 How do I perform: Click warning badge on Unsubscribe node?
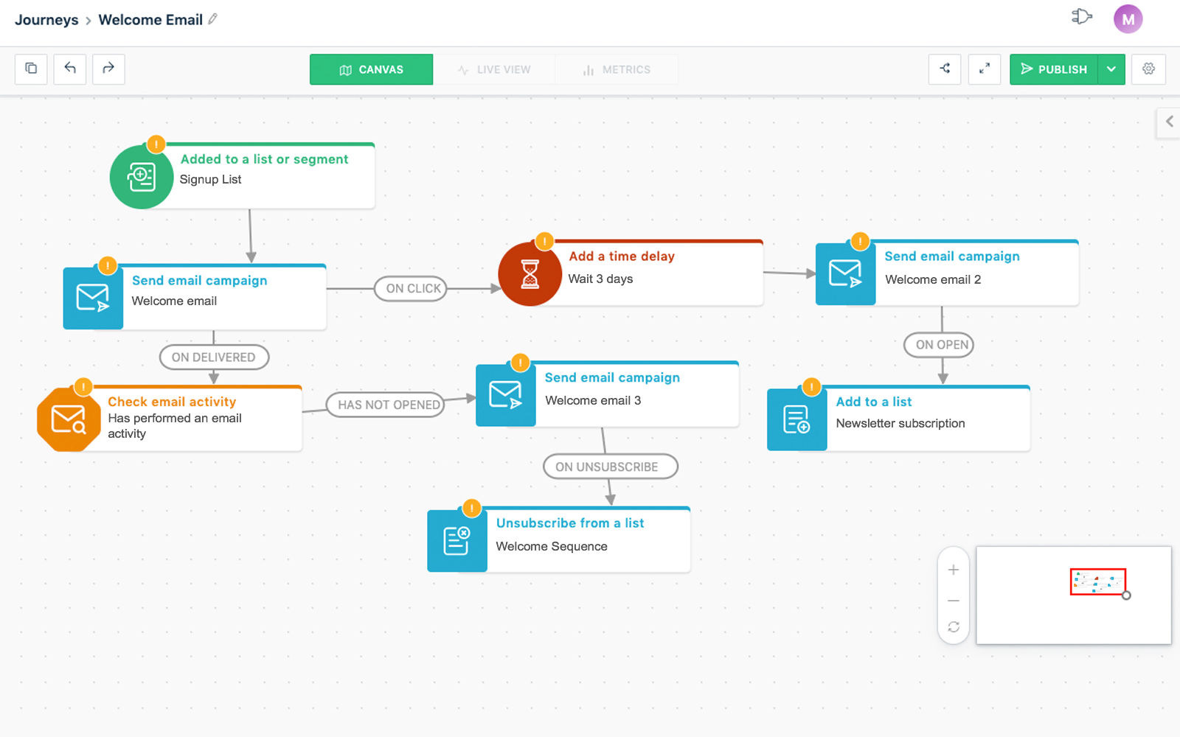click(x=471, y=509)
